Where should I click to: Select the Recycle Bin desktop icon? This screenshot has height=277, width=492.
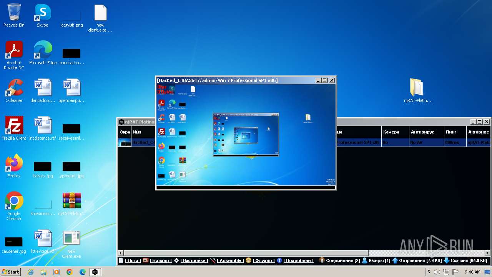14,15
